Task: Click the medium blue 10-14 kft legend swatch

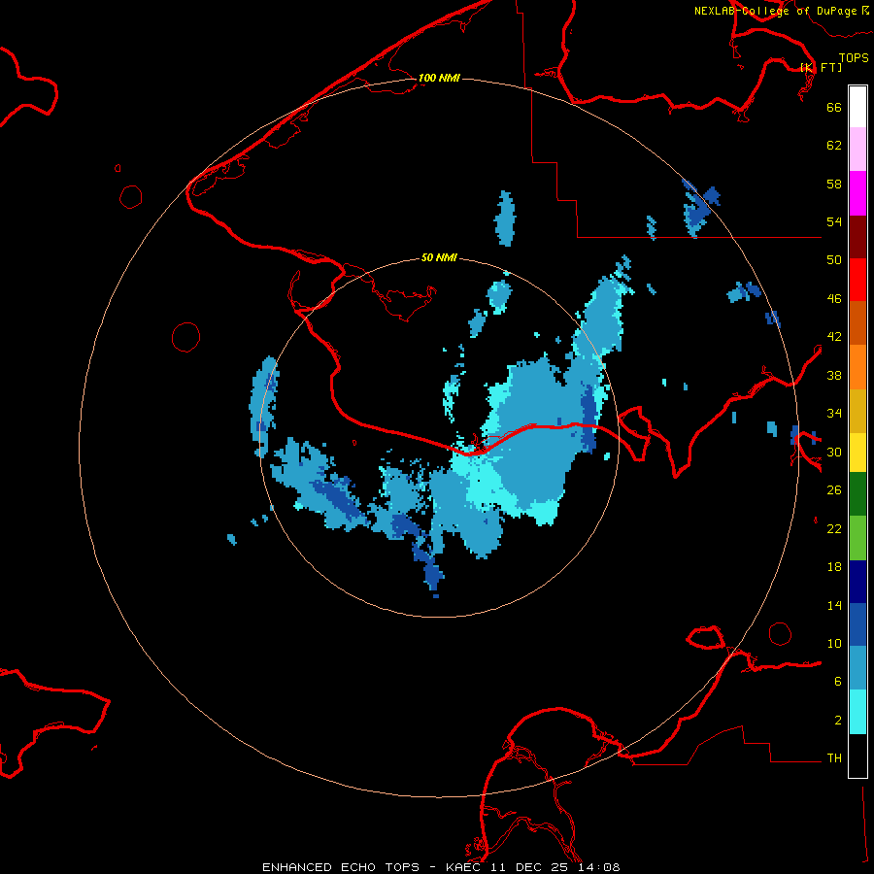Action: pyautogui.click(x=857, y=624)
